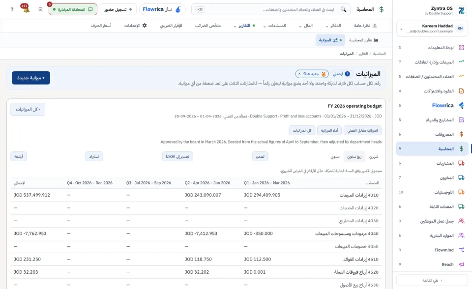Click the Archive button (أرشفة)
Screen dimensions: 472x289
click(18, 156)
